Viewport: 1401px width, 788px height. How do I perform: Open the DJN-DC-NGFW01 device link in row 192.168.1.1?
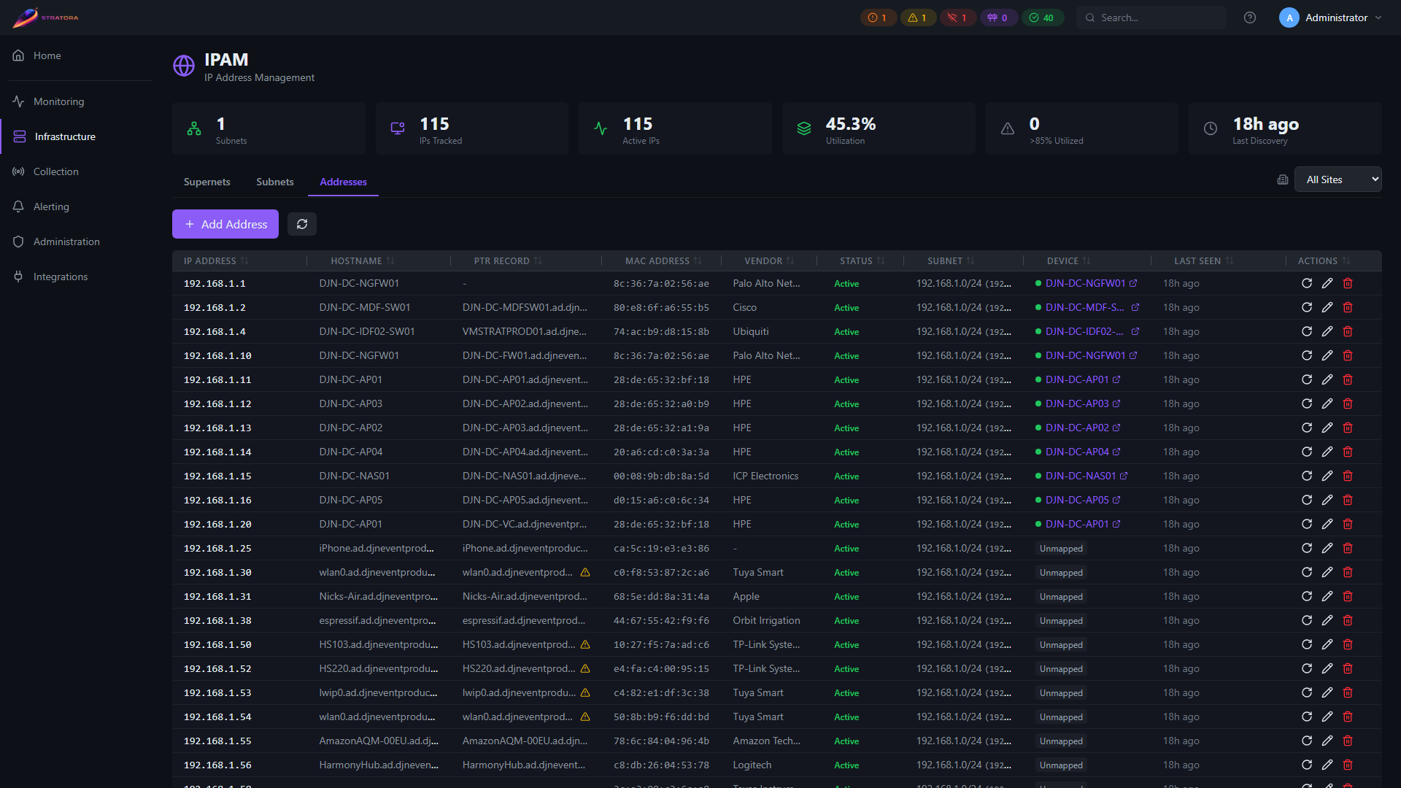click(x=1085, y=283)
